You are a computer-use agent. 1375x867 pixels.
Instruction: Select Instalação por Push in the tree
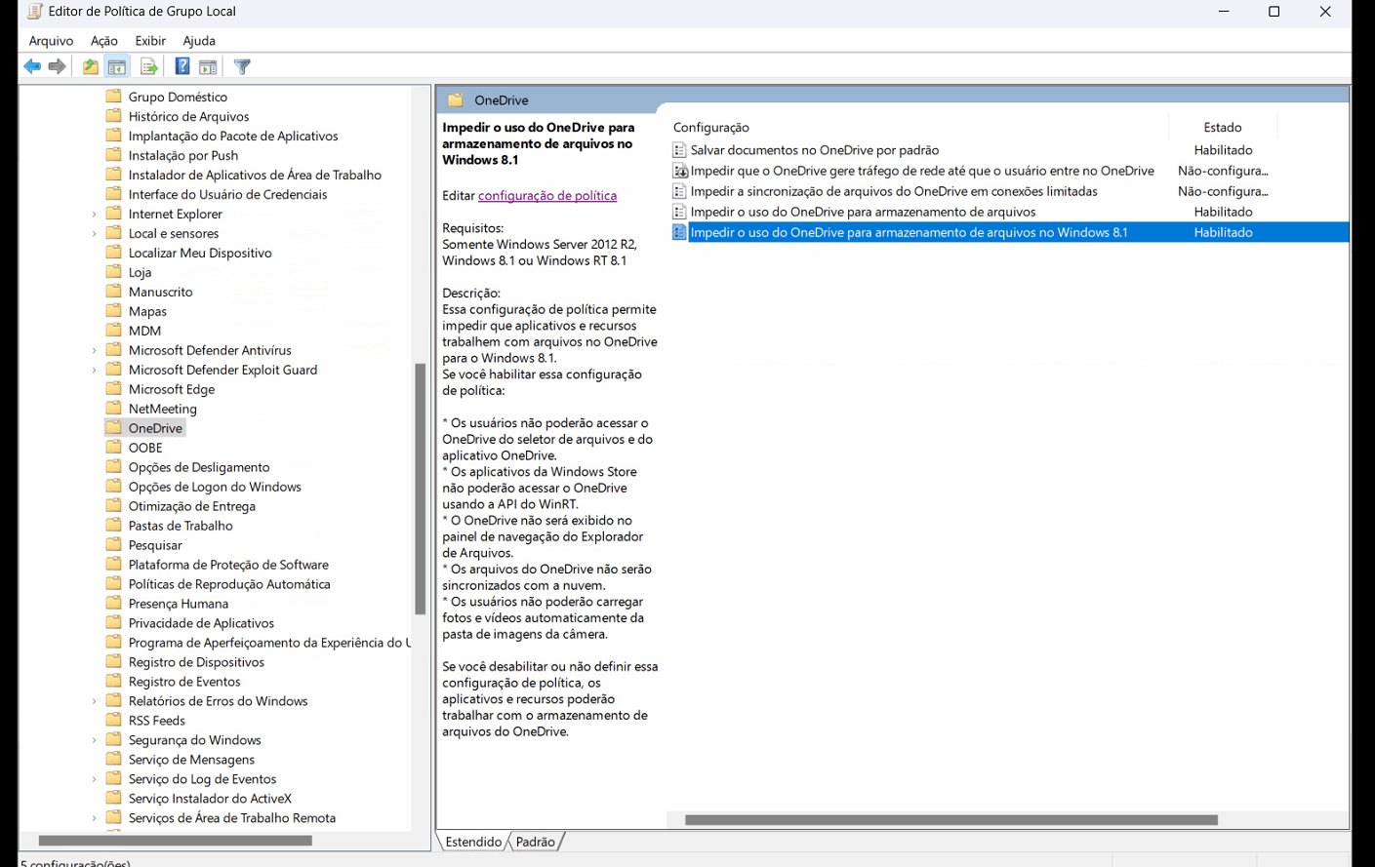(183, 155)
